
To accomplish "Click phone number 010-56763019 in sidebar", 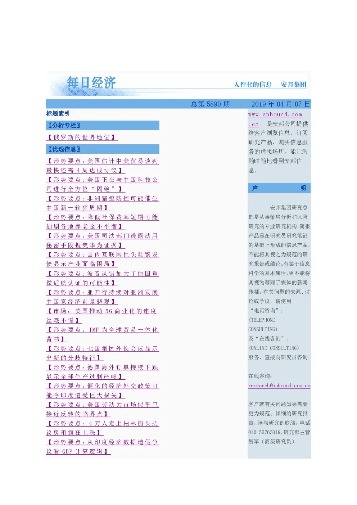I will tap(265, 432).
